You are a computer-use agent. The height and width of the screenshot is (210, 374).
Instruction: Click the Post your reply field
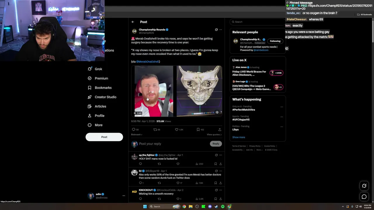tap(174, 144)
